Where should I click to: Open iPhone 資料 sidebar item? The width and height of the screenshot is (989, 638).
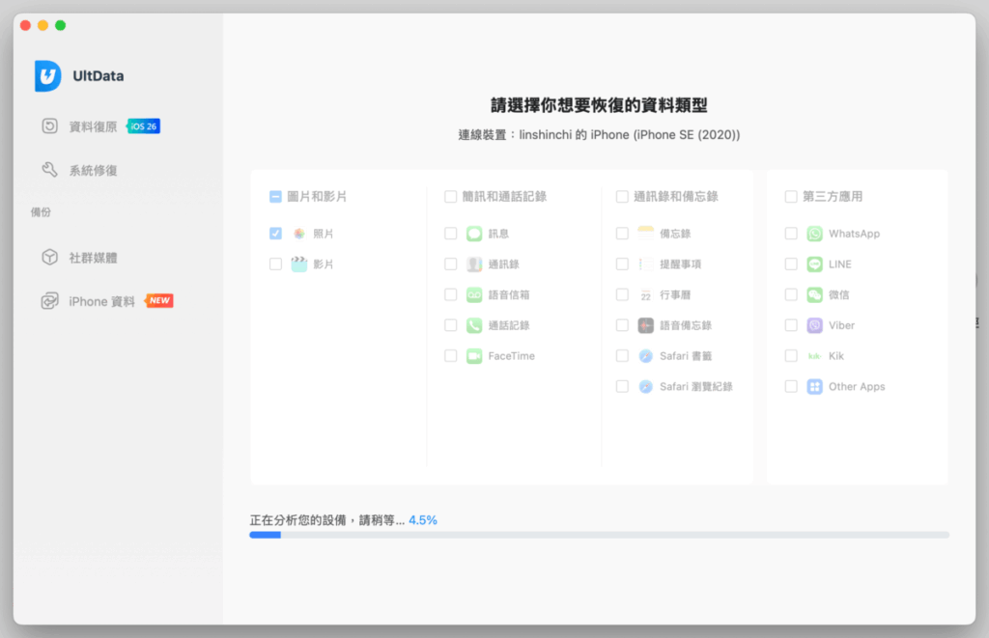click(x=101, y=301)
